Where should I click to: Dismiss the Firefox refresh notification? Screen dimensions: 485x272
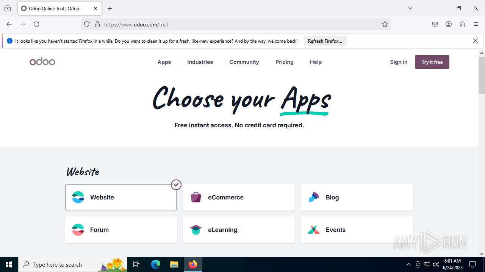click(476, 41)
